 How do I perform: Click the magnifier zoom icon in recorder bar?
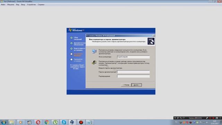click(181, 118)
